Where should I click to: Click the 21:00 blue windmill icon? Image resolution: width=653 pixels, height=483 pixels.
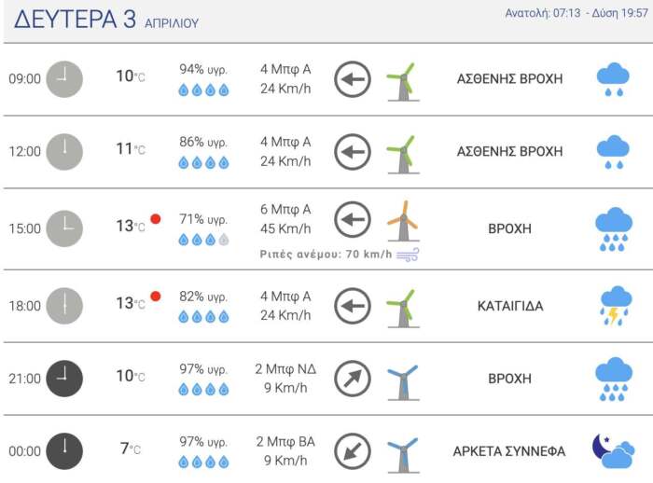403,379
